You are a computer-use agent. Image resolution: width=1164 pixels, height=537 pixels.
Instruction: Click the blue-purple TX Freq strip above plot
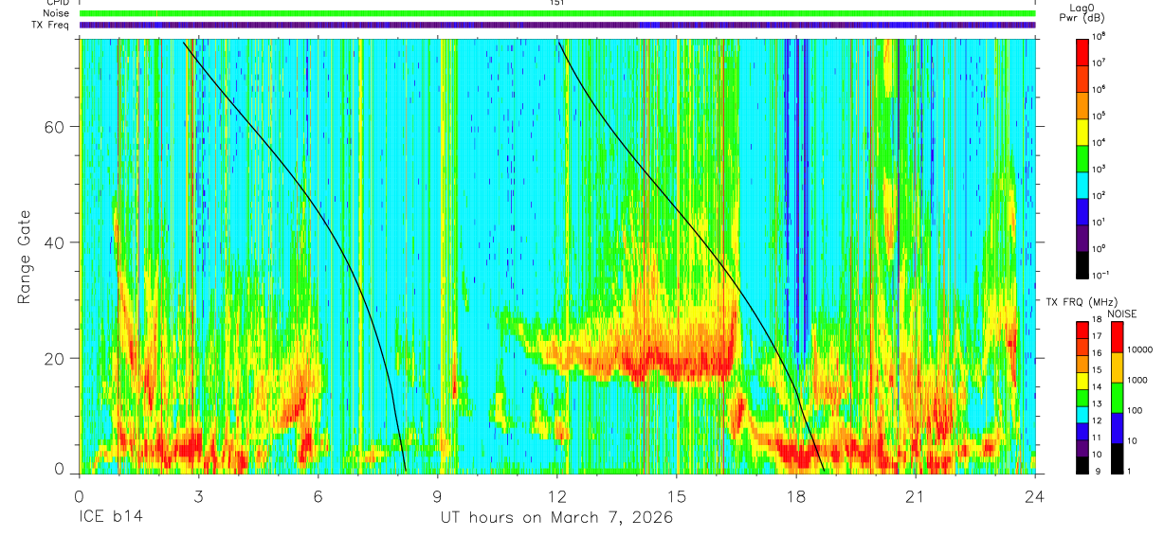pos(557,25)
